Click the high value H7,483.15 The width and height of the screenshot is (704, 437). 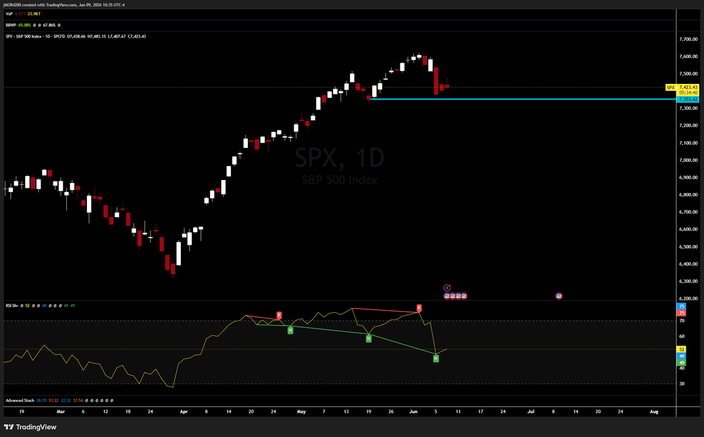(96, 36)
